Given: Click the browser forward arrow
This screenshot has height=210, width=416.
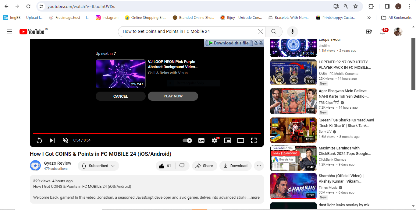Looking at the screenshot, I should pos(17,6).
